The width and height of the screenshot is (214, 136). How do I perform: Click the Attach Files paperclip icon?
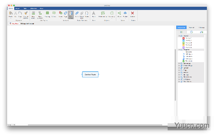point(82,13)
